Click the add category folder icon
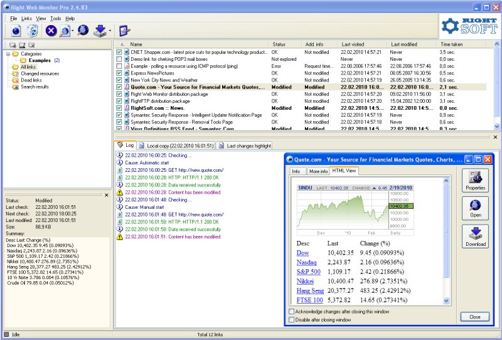The height and width of the screenshot is (340, 502). pyautogui.click(x=13, y=45)
